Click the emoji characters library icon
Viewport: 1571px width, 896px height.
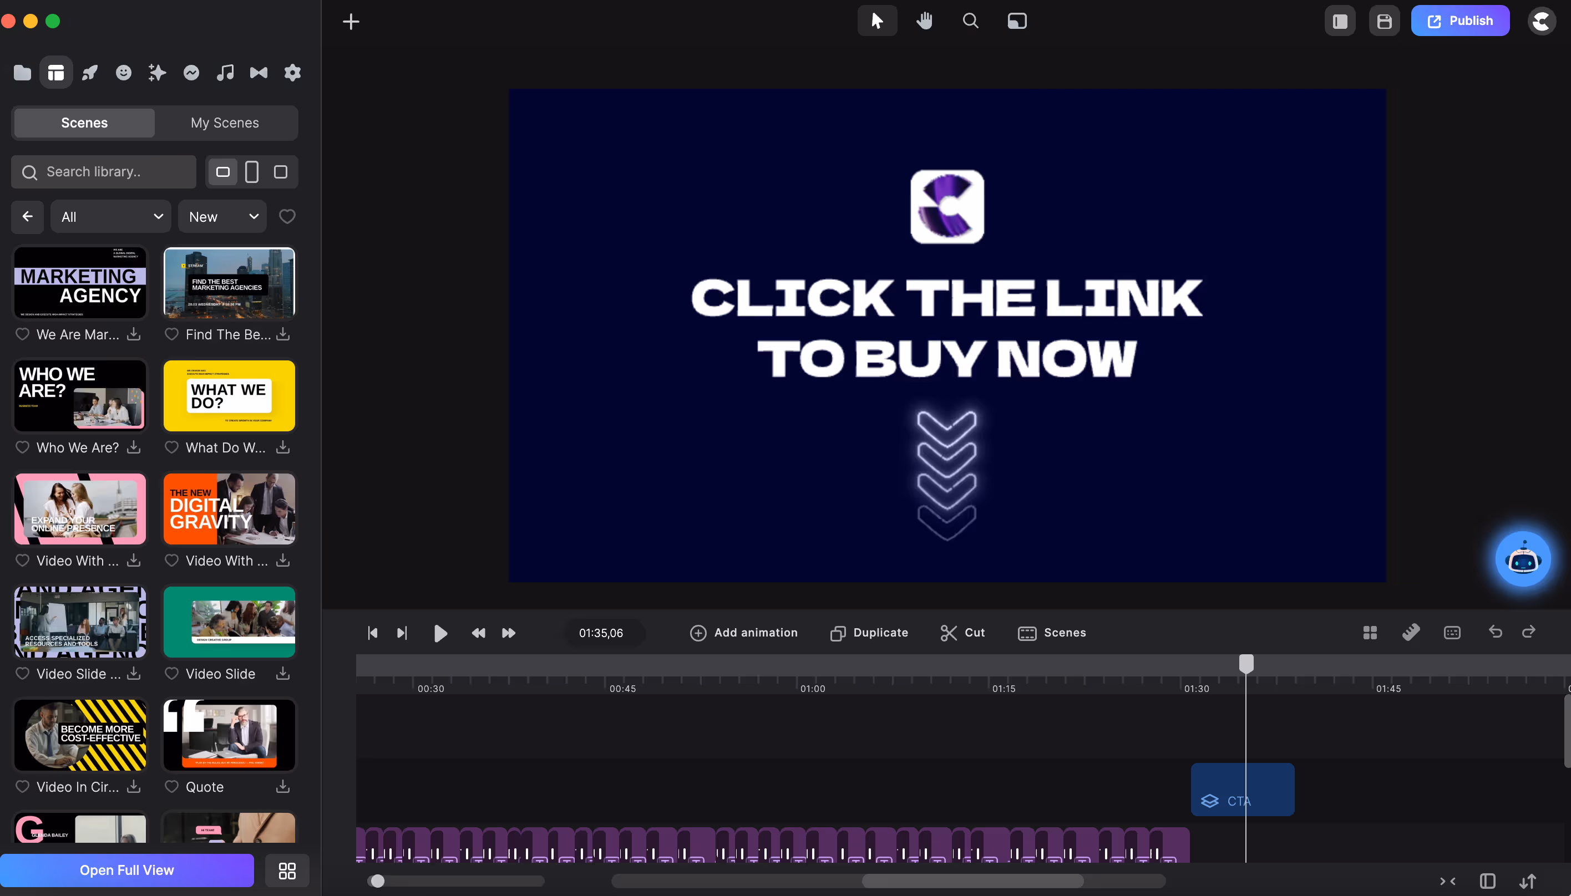124,73
